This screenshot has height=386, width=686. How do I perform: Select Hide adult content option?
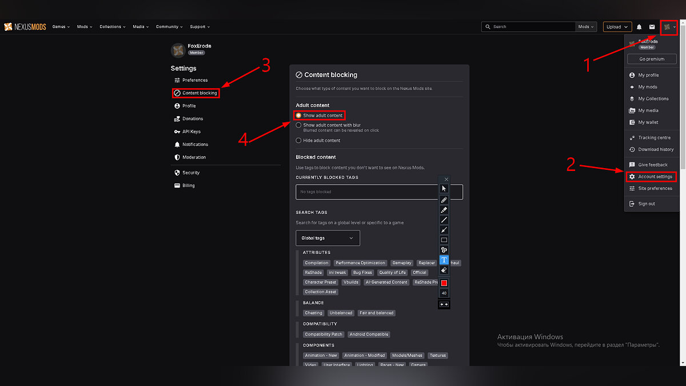298,140
